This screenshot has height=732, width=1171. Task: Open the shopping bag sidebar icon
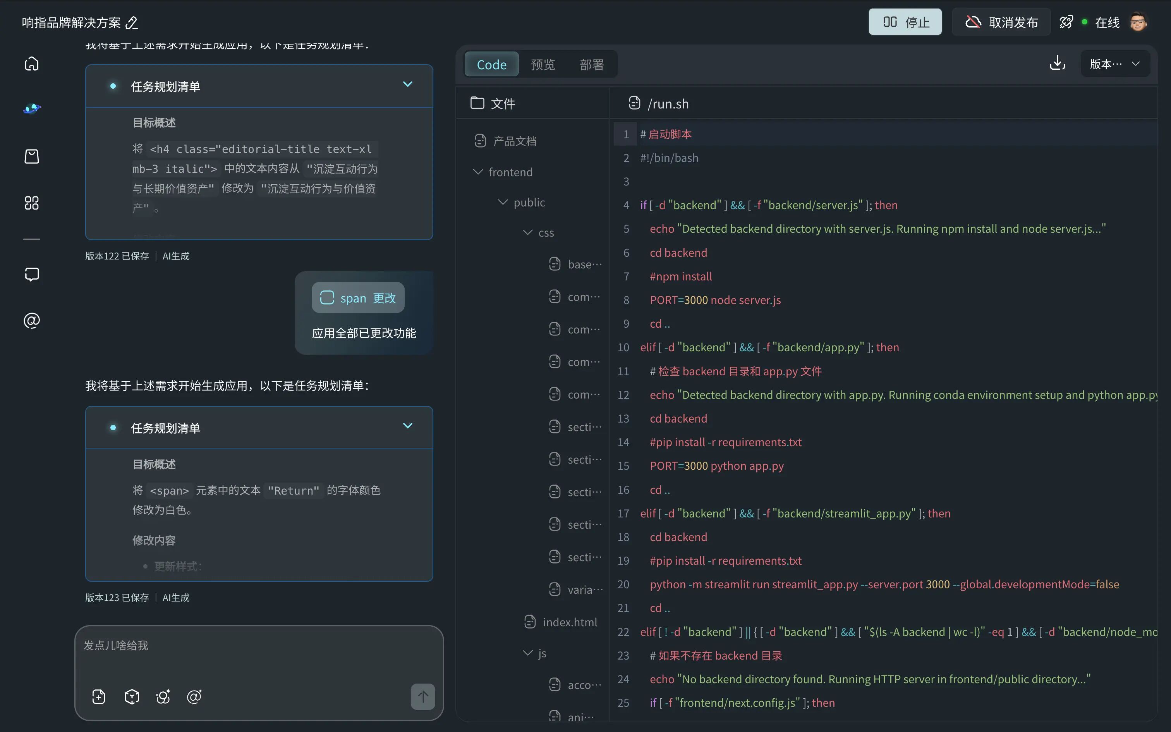point(31,156)
